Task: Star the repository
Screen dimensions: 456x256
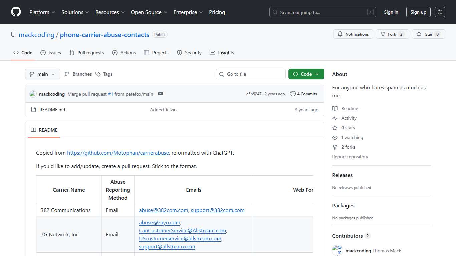Action: pos(428,34)
